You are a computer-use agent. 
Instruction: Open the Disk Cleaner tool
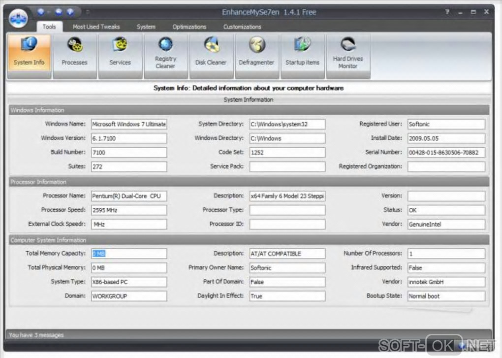[x=211, y=57]
